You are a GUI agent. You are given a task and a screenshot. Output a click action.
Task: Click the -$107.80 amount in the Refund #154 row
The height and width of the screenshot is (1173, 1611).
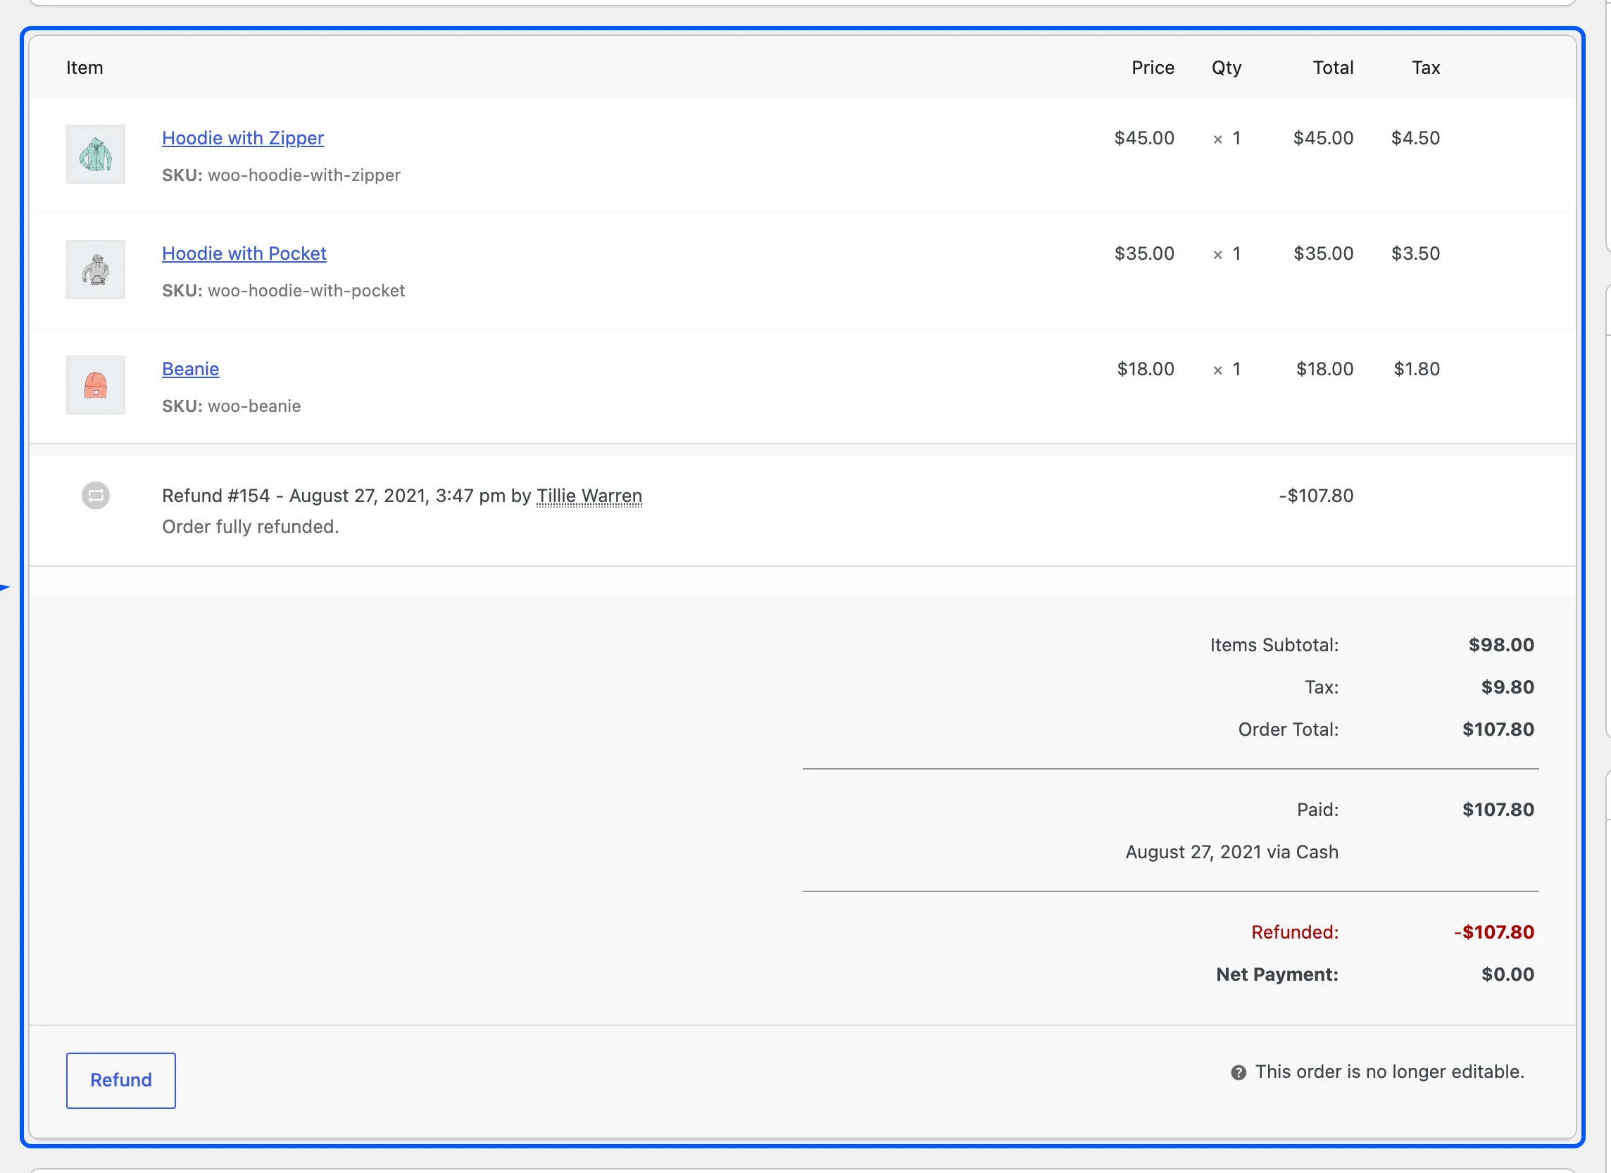1315,496
